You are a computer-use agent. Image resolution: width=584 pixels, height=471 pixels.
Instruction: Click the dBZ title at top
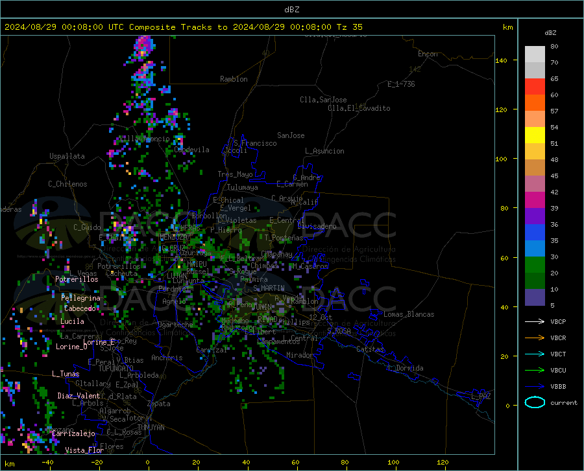click(291, 10)
